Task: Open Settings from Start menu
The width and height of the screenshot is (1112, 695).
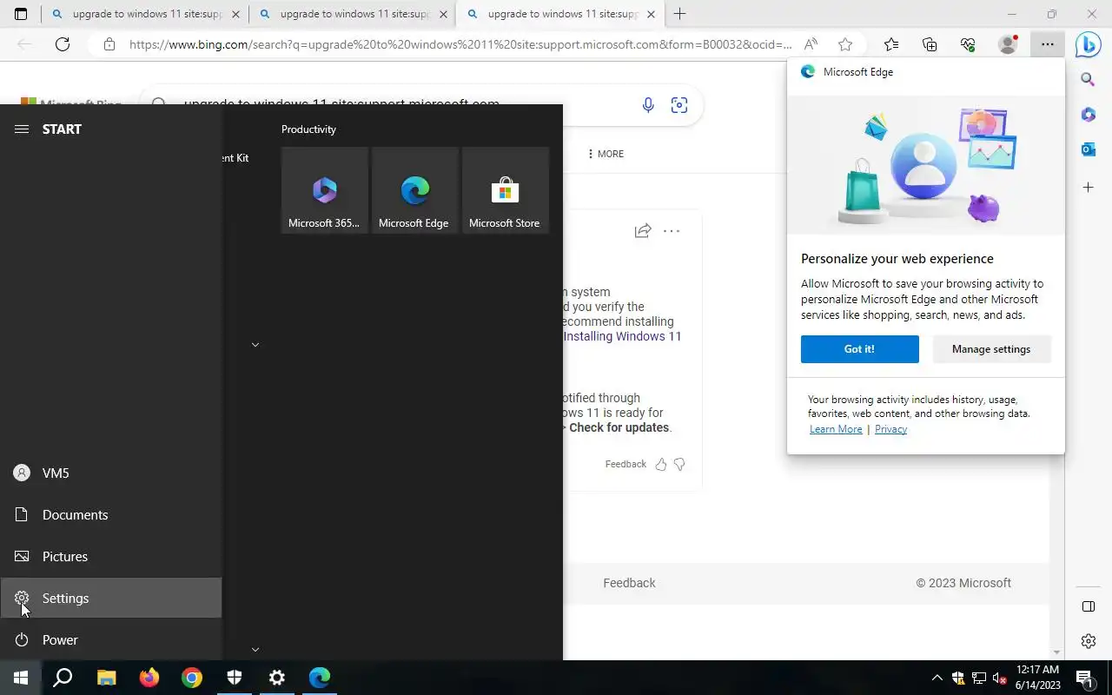Action: pos(110,598)
